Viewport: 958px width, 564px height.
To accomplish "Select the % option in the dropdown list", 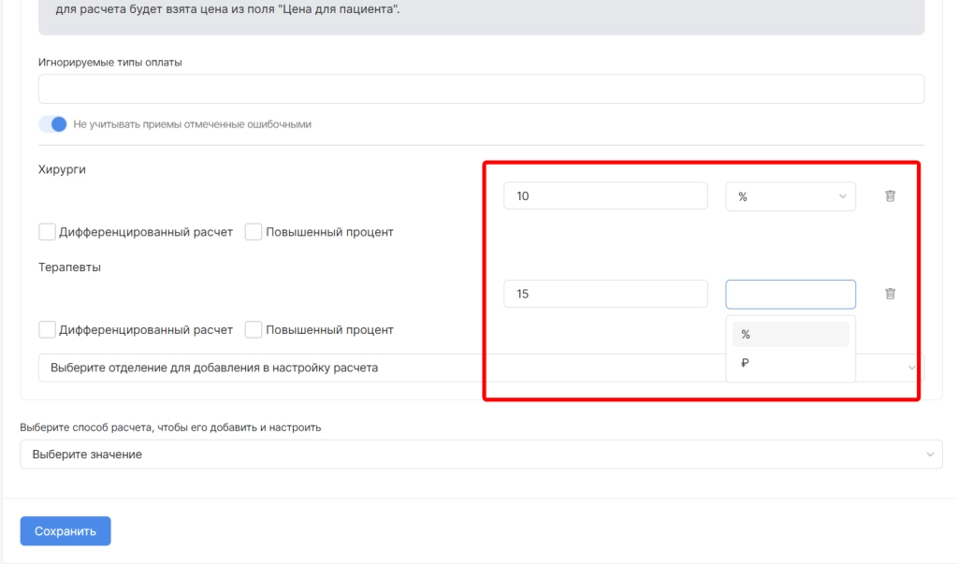I will coord(790,334).
